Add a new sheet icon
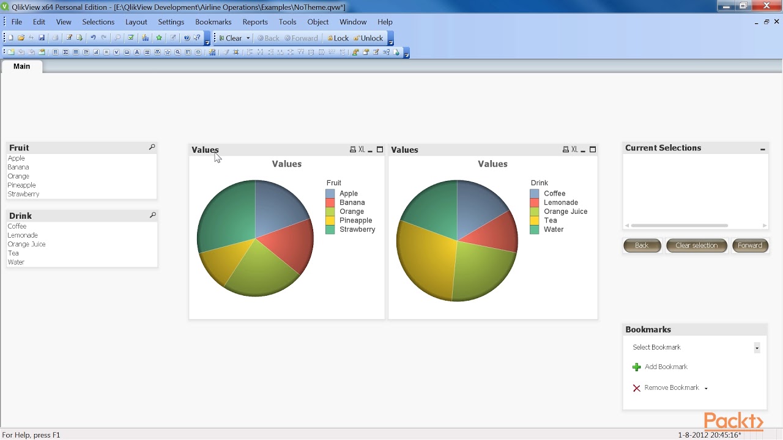The image size is (783, 440). (x=11, y=53)
